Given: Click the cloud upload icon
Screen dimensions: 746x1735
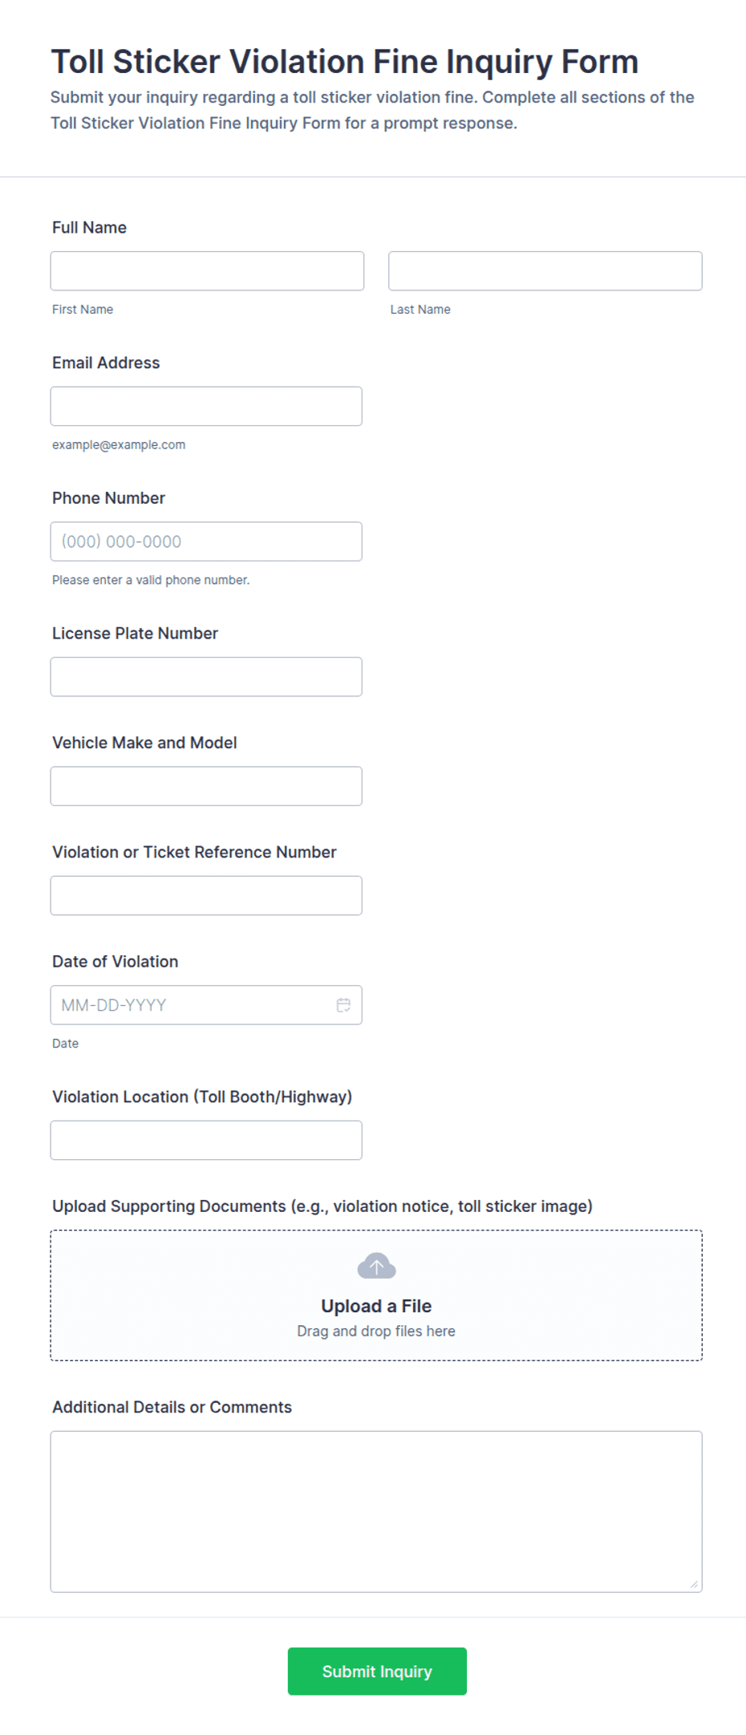Looking at the screenshot, I should coord(376,1266).
